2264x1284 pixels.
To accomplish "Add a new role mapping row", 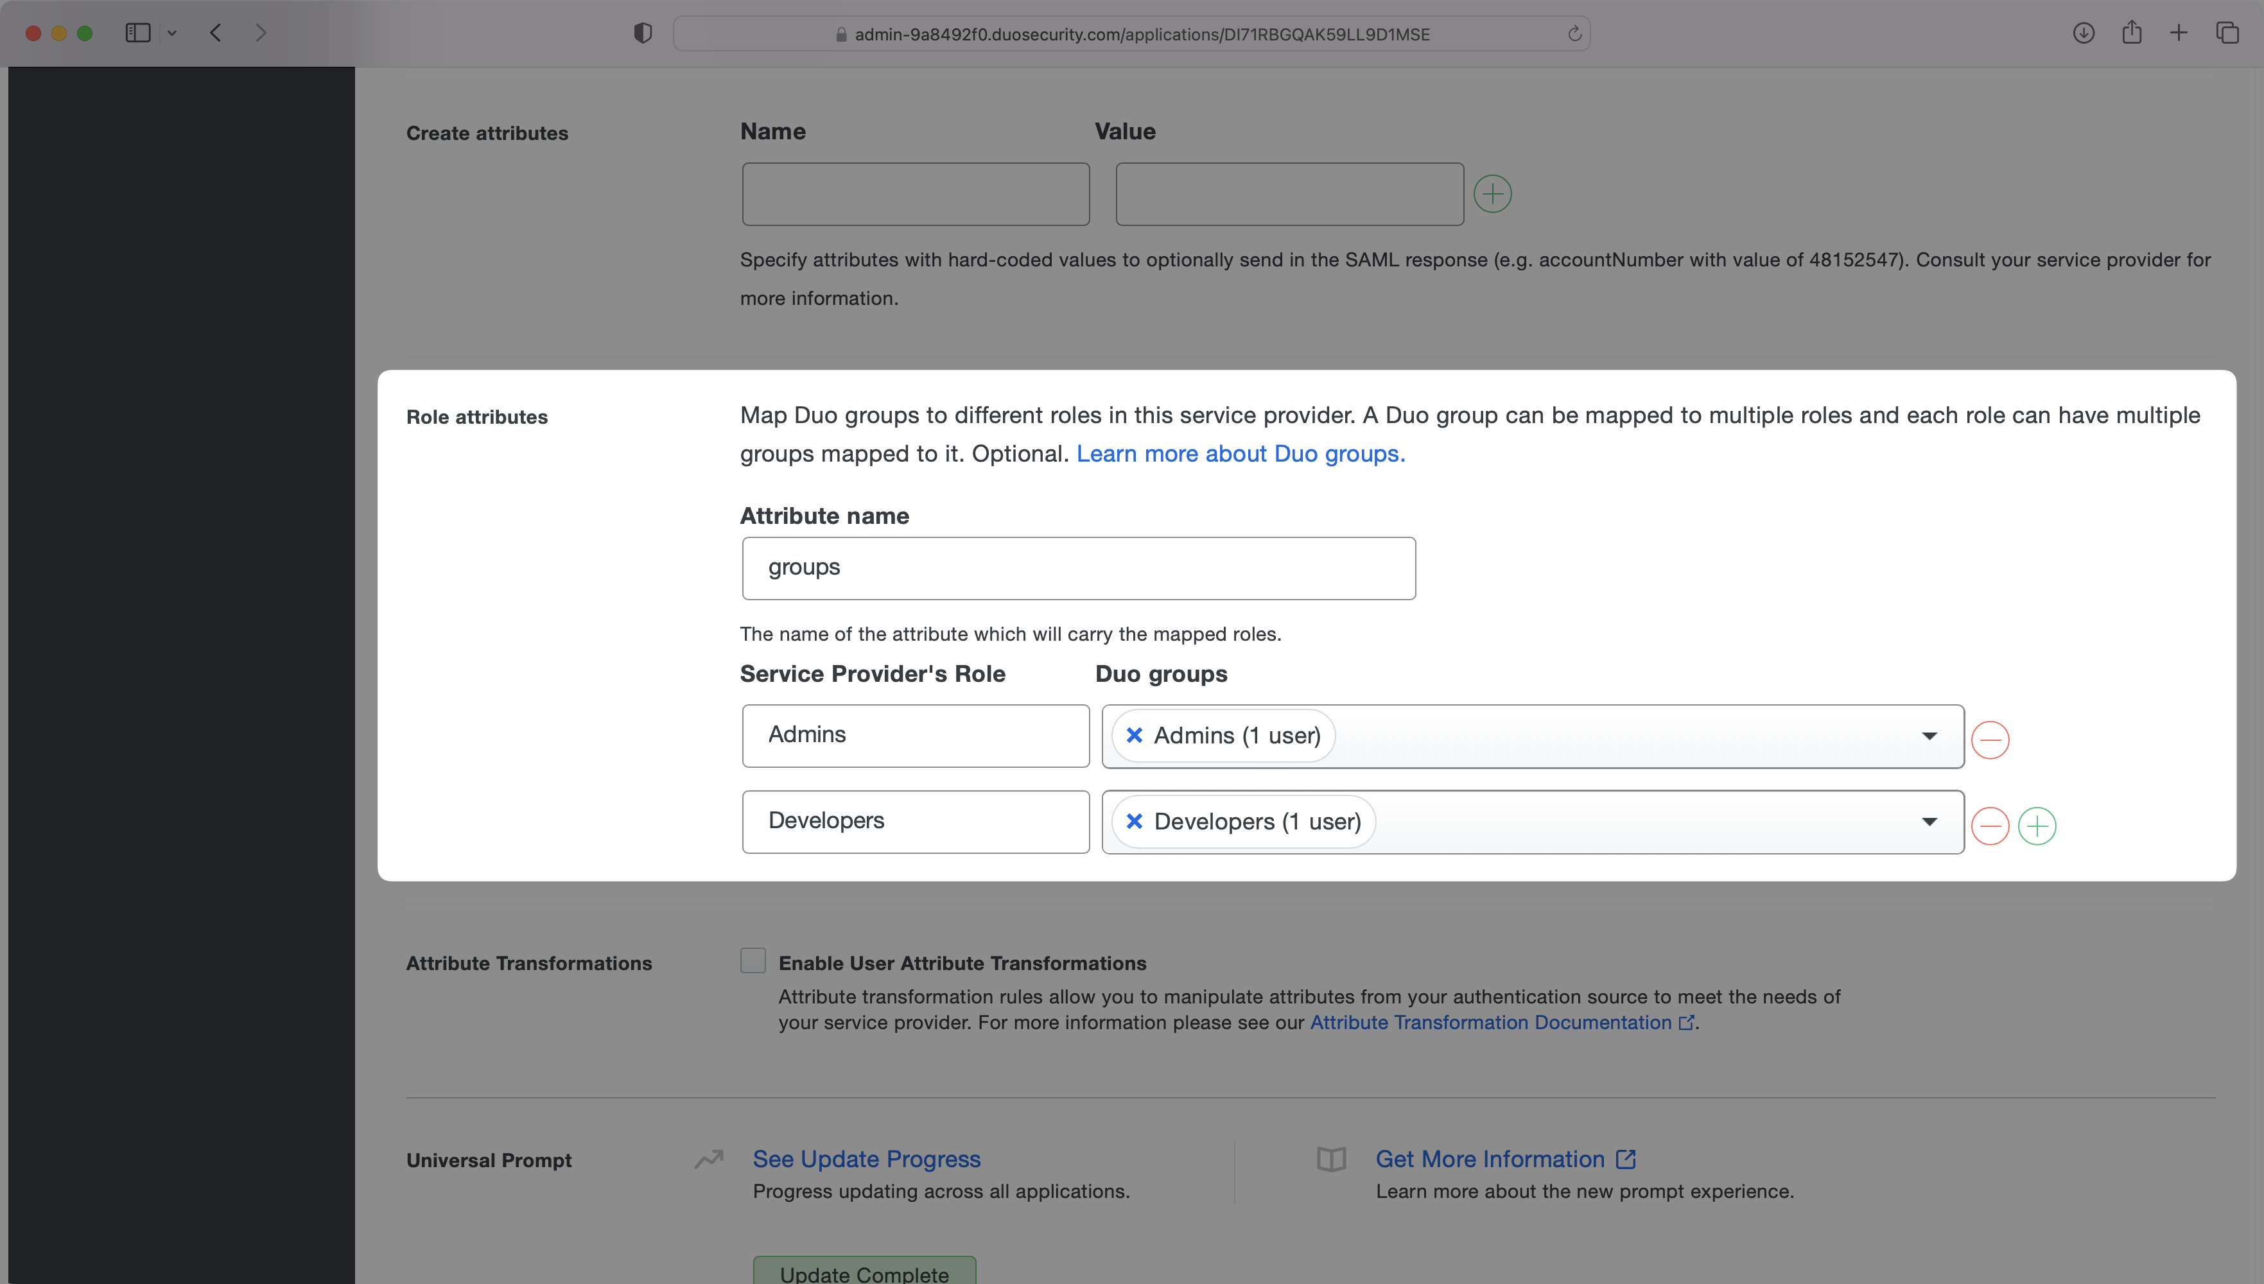I will click(2037, 826).
